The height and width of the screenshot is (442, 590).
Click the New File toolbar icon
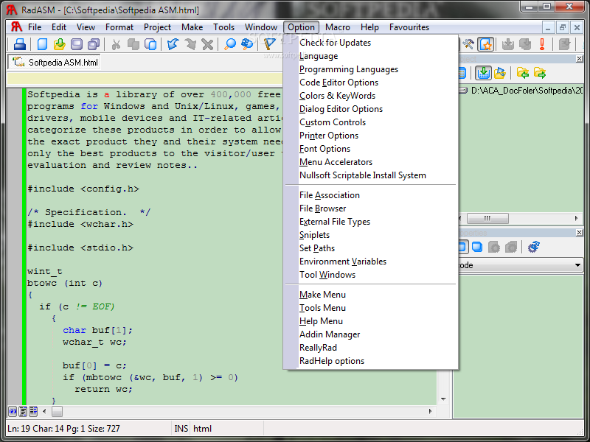[42, 44]
